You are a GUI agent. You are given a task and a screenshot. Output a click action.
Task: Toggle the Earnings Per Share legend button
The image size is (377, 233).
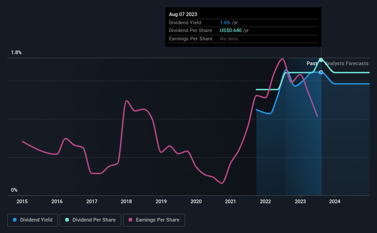click(154, 220)
